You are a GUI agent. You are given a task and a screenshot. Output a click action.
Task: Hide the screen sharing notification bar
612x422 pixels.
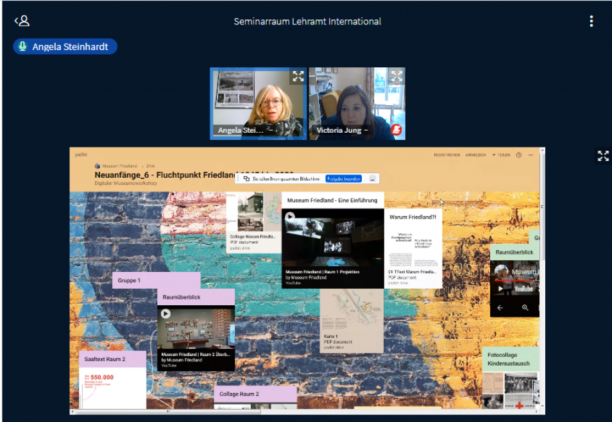(372, 179)
